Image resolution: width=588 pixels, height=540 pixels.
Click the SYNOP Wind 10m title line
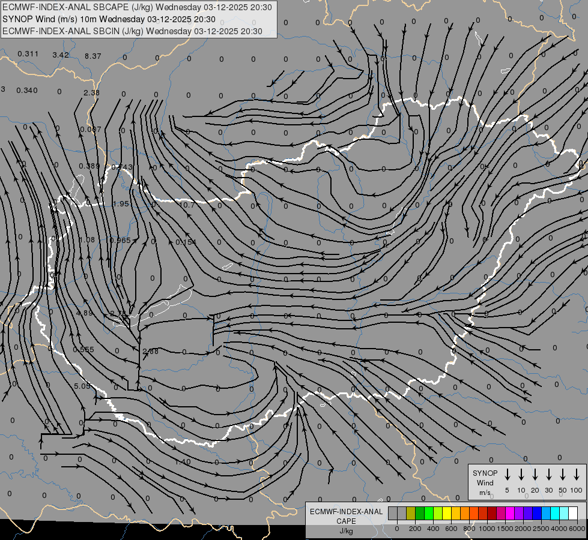109,19
